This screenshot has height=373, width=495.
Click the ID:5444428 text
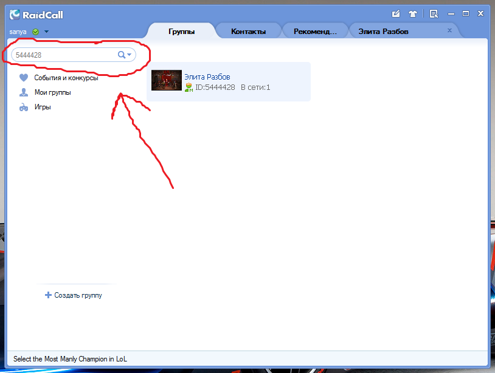215,87
